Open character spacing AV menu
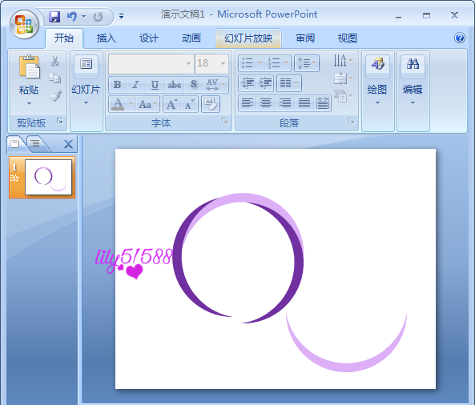Screen dimensions: 475x405 pyautogui.click(x=215, y=85)
